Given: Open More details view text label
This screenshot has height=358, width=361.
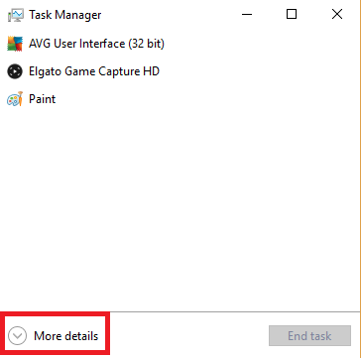Looking at the screenshot, I should click(x=66, y=336).
